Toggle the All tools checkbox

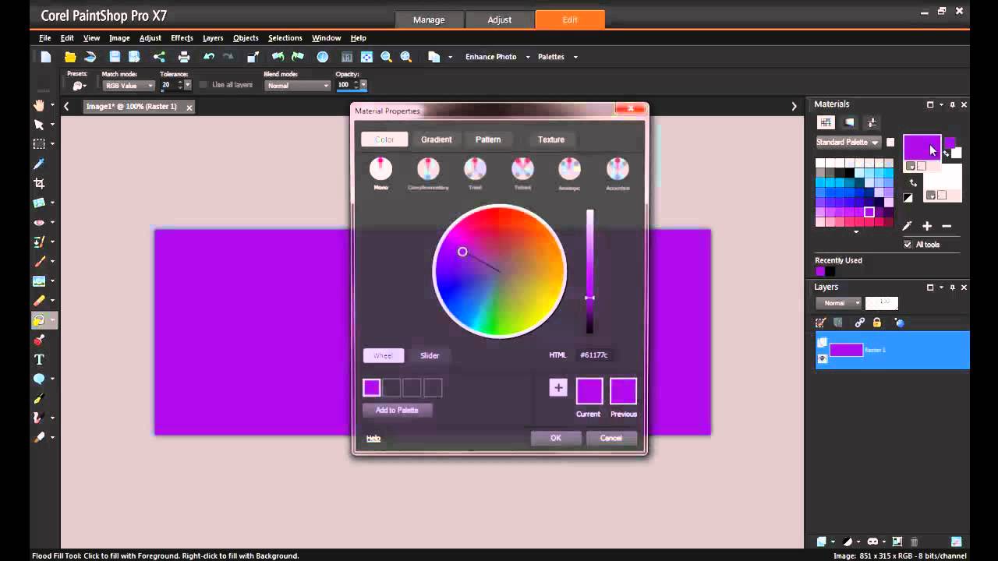(908, 244)
